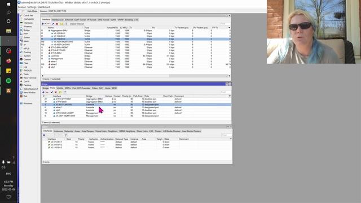Open the PPP sidebar entry
This screenshot has height=203, width=361.
coord(25,34)
